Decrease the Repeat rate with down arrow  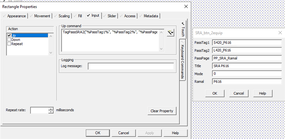point(51,112)
